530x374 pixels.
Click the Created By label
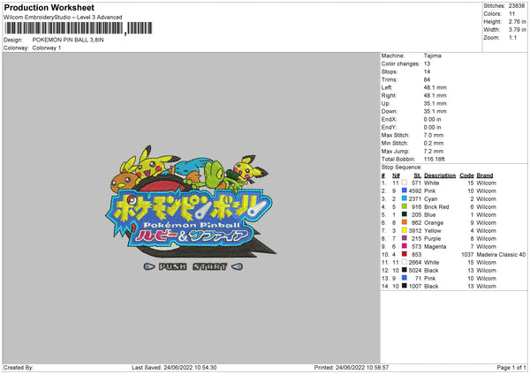[x=19, y=367]
